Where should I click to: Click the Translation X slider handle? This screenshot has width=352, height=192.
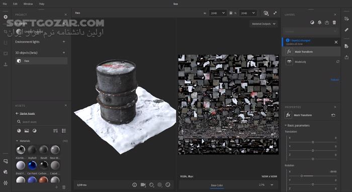tap(313, 142)
